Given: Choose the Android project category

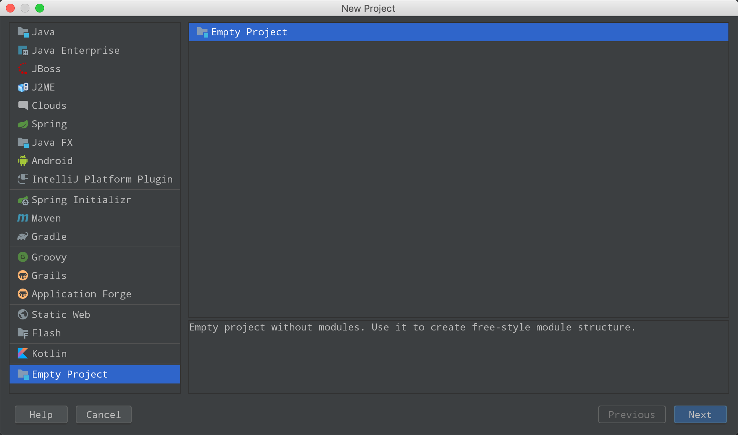Looking at the screenshot, I should pyautogui.click(x=52, y=161).
